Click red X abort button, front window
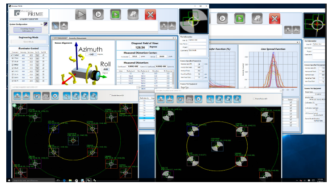Screen dimensions: 333x187 [150, 14]
